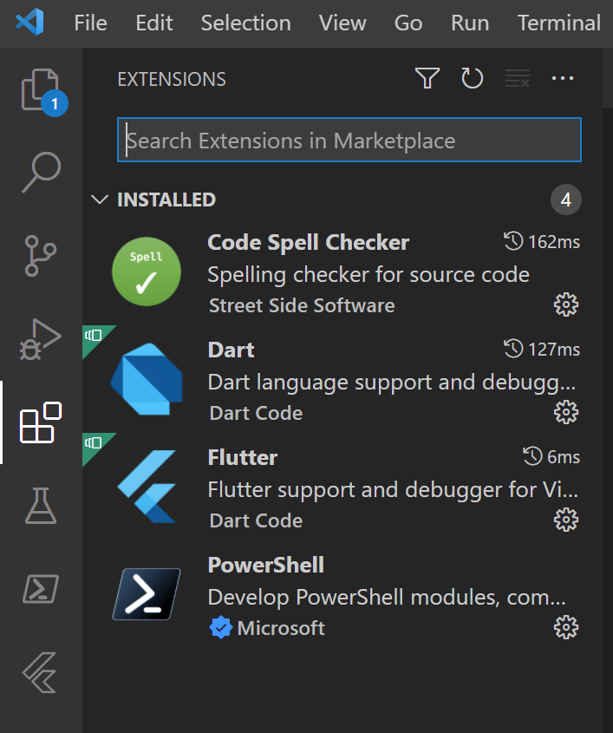Refresh the extensions list
Viewport: 613px width, 733px height.
click(472, 78)
